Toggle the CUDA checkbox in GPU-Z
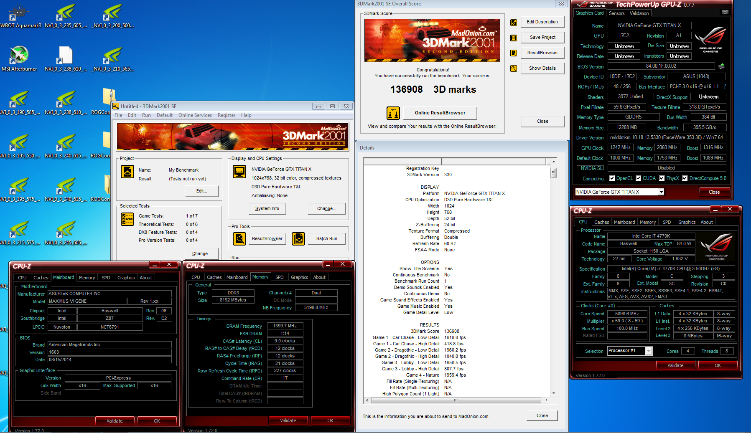This screenshot has height=433, width=751. [x=639, y=178]
